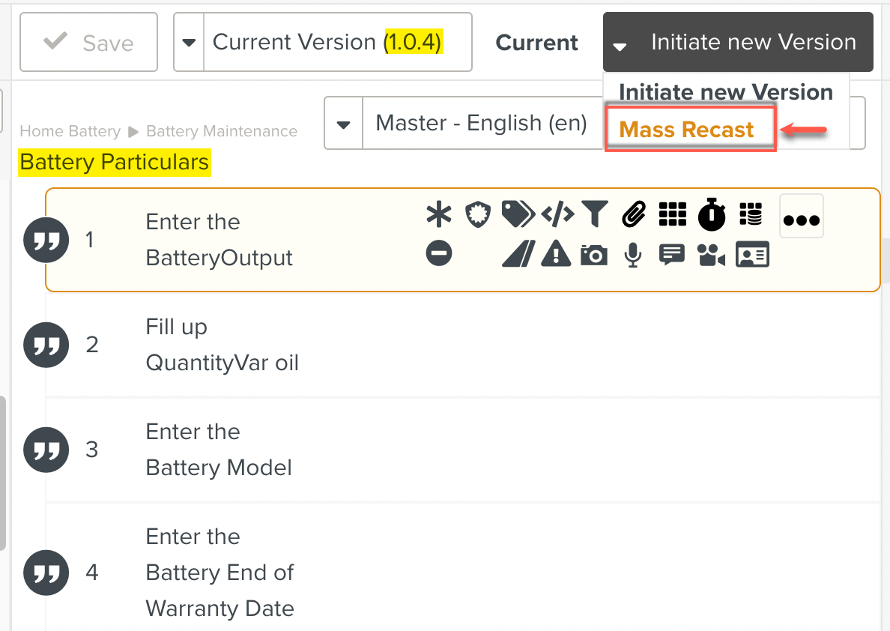Image resolution: width=890 pixels, height=631 pixels.
Task: Open the Master - English language dropdown
Action: coord(344,124)
